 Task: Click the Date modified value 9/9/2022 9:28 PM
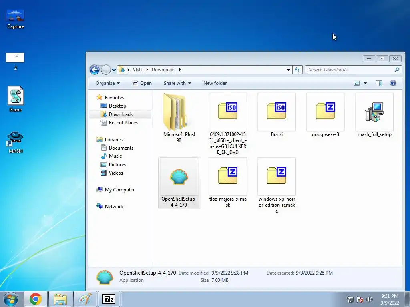tap(229, 273)
